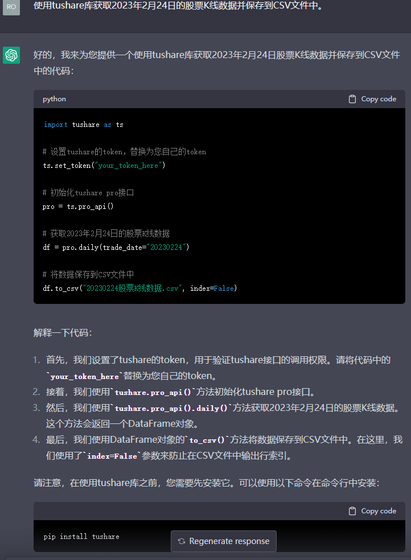
Task: Click the ChatGPT logo avatar
Action: coord(11,55)
